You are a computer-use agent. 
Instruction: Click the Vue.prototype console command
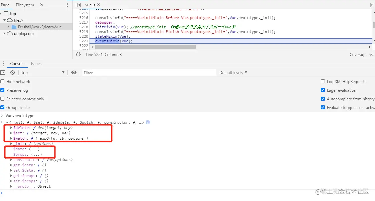20,116
